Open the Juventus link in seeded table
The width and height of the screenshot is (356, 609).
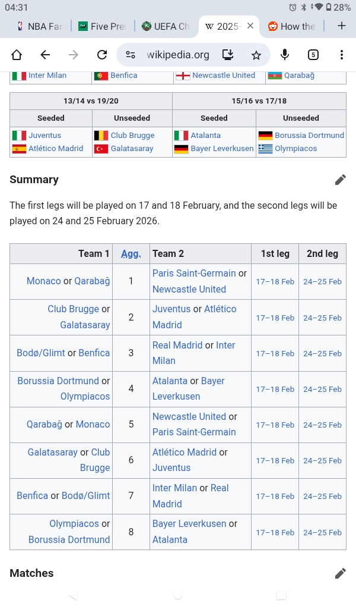click(x=44, y=136)
